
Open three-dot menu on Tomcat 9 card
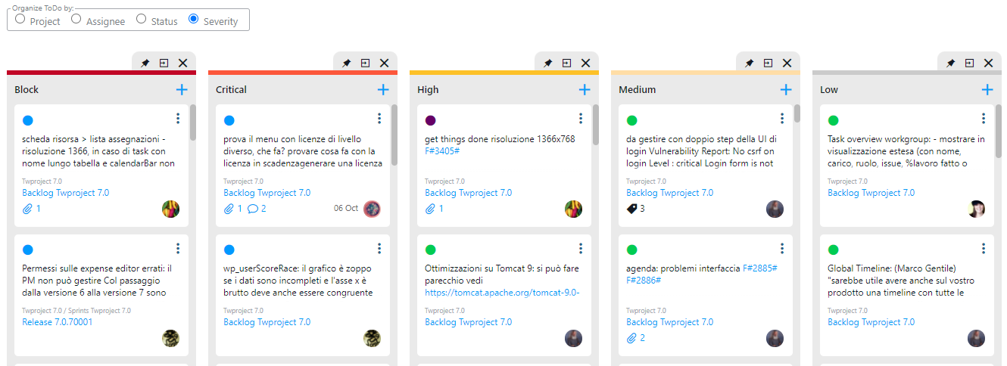[581, 248]
